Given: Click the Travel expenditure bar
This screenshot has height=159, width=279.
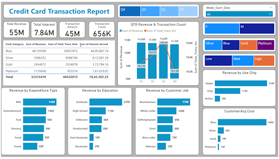Looking at the screenshot, I should click(x=30, y=146).
